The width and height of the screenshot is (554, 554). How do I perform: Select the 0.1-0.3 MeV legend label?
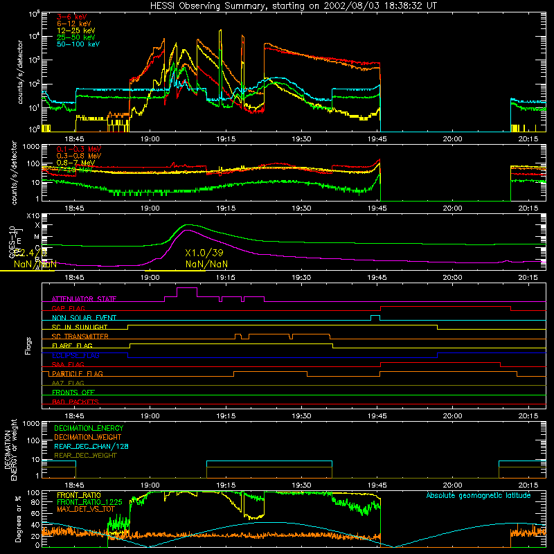[x=79, y=149]
